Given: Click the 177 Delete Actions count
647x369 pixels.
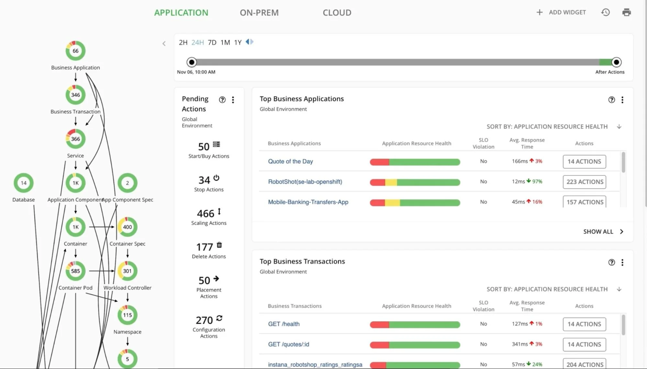Looking at the screenshot, I should pyautogui.click(x=205, y=247).
